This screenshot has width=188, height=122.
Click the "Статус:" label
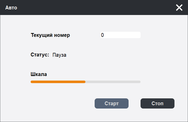[40, 55]
